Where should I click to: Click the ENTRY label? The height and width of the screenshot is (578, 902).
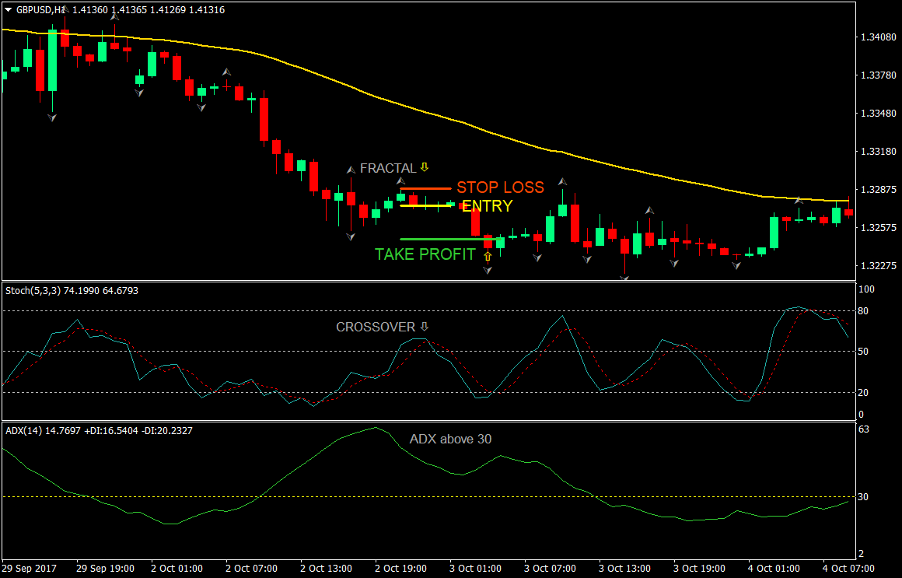pyautogui.click(x=486, y=206)
